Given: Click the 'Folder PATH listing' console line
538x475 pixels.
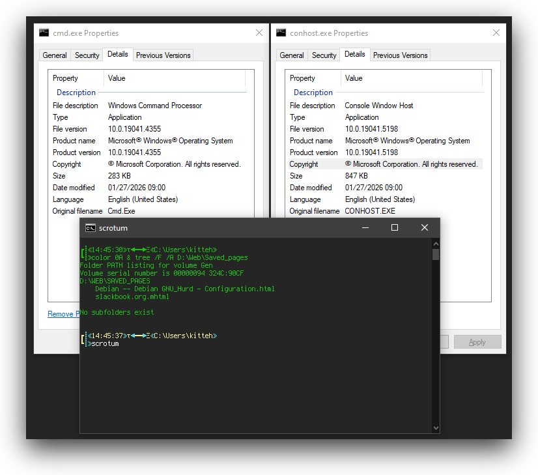Looking at the screenshot, I should click(146, 265).
